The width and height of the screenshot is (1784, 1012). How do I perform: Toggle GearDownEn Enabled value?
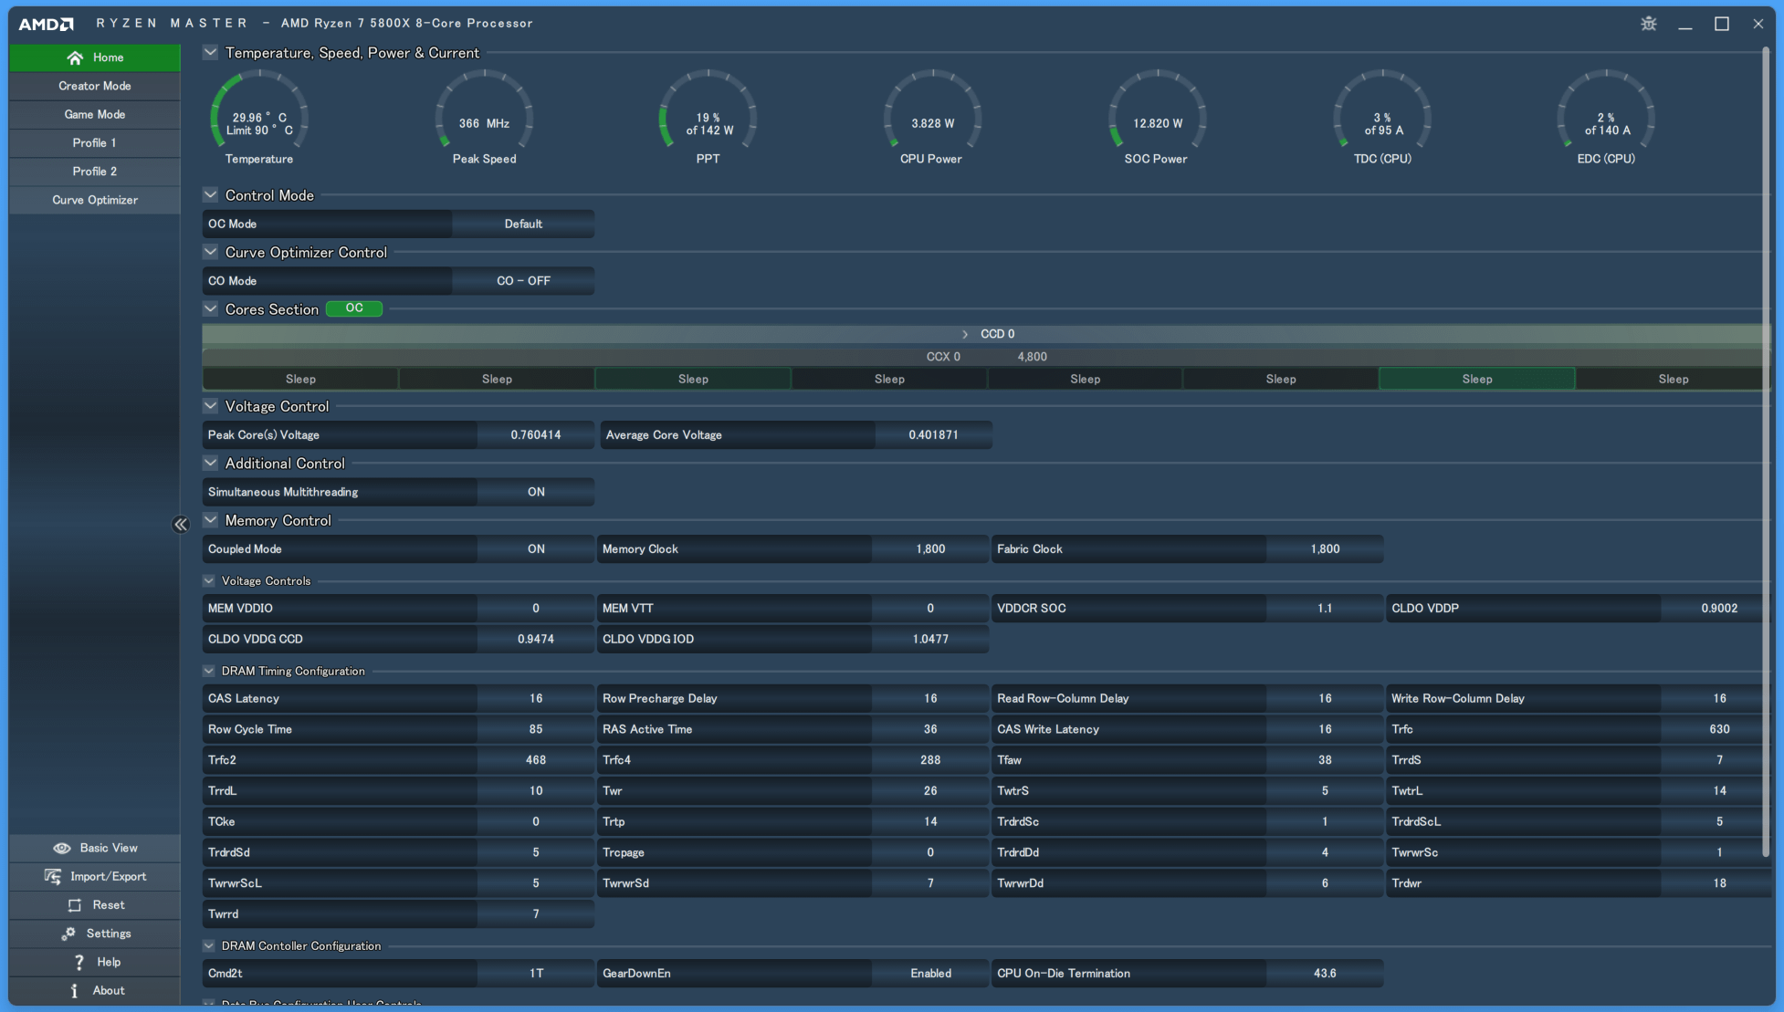[x=930, y=974]
